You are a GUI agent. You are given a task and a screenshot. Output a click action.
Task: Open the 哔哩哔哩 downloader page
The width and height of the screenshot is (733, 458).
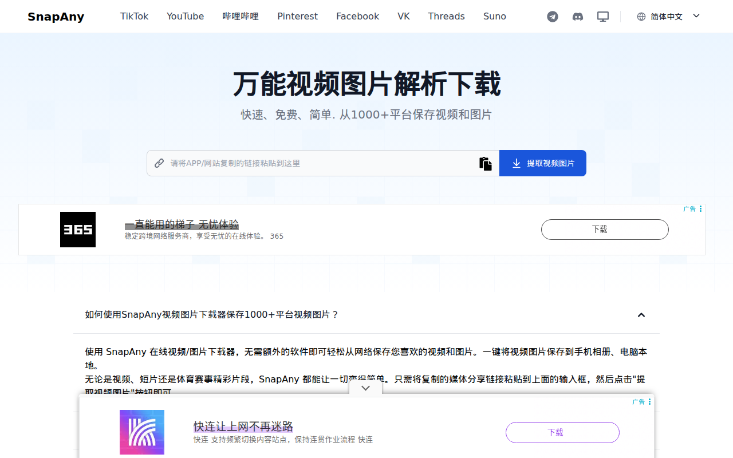click(x=241, y=17)
